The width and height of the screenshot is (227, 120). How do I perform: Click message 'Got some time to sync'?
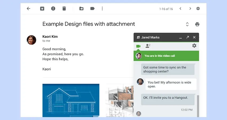168,69
